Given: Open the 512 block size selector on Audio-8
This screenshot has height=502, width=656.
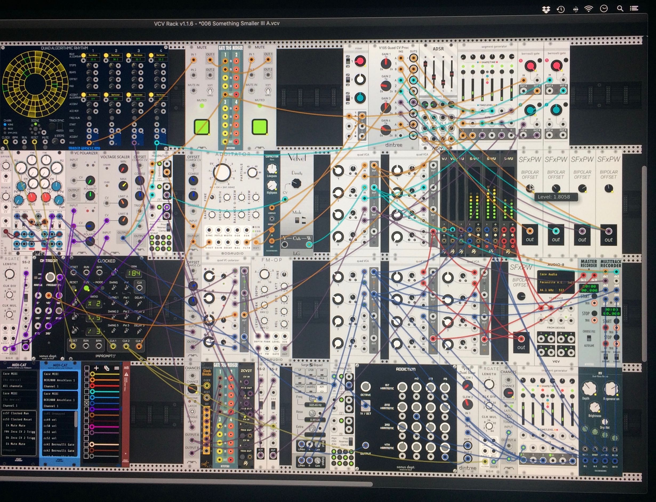Looking at the screenshot, I should click(565, 290).
